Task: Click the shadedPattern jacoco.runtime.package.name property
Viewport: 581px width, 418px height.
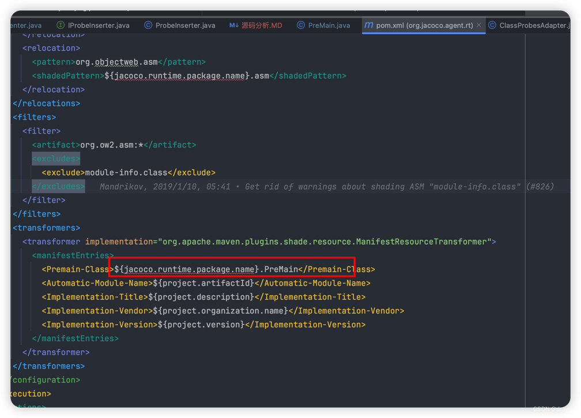Action: point(179,76)
